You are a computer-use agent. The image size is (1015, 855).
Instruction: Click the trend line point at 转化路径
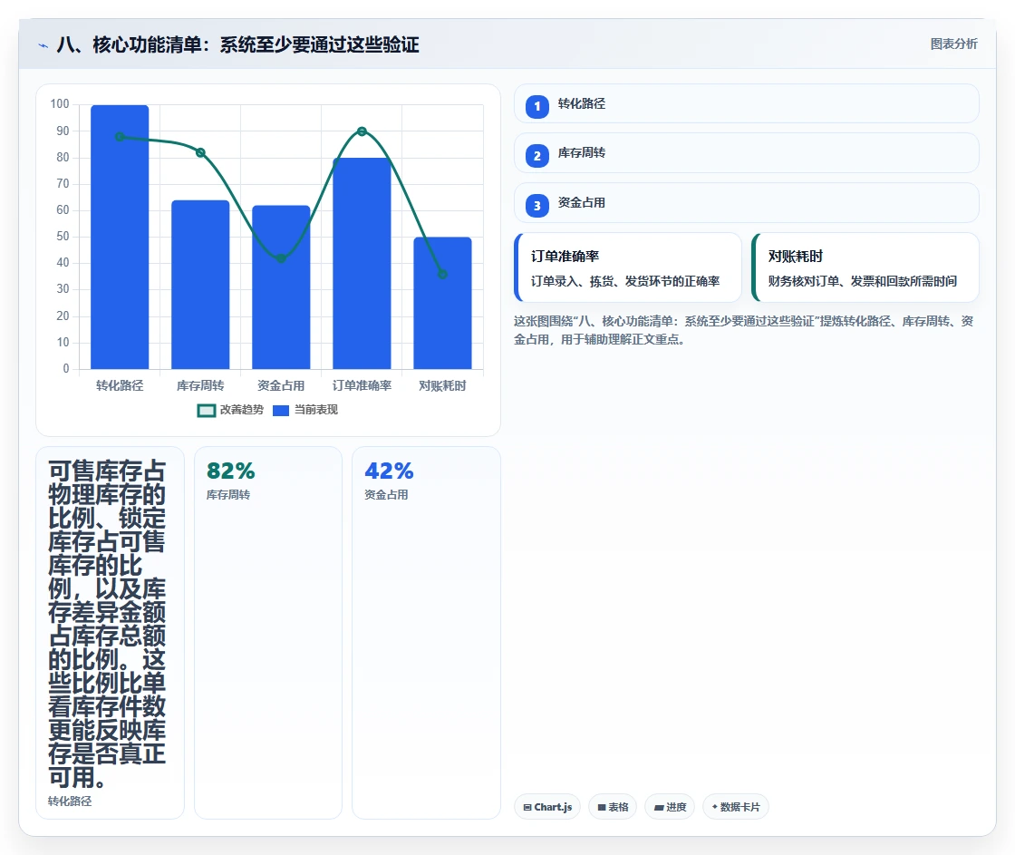(x=120, y=137)
